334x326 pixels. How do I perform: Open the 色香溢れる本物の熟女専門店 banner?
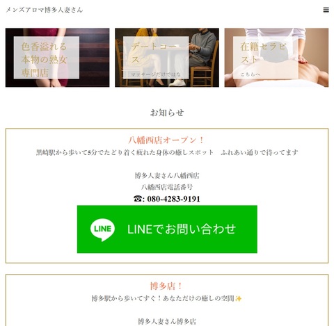click(x=58, y=58)
